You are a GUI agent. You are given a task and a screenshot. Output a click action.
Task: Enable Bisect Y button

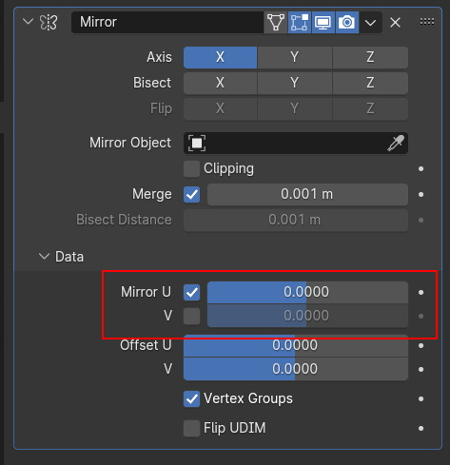pos(295,83)
